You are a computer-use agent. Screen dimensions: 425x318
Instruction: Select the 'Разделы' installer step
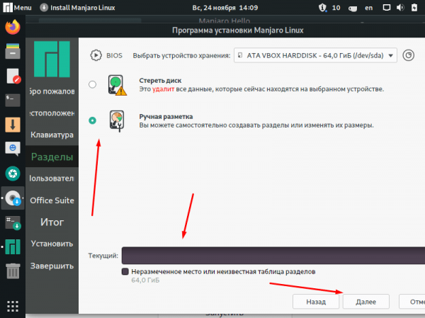(52, 157)
